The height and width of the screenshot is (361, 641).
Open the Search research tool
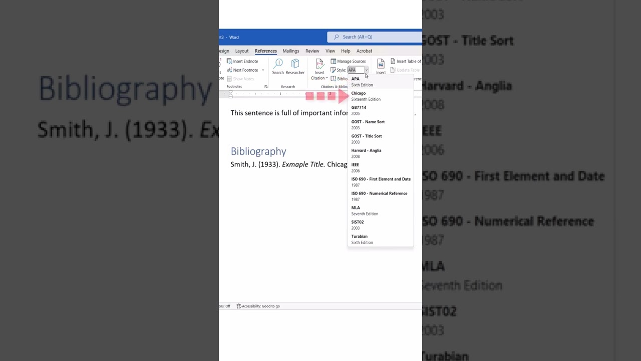click(278, 67)
